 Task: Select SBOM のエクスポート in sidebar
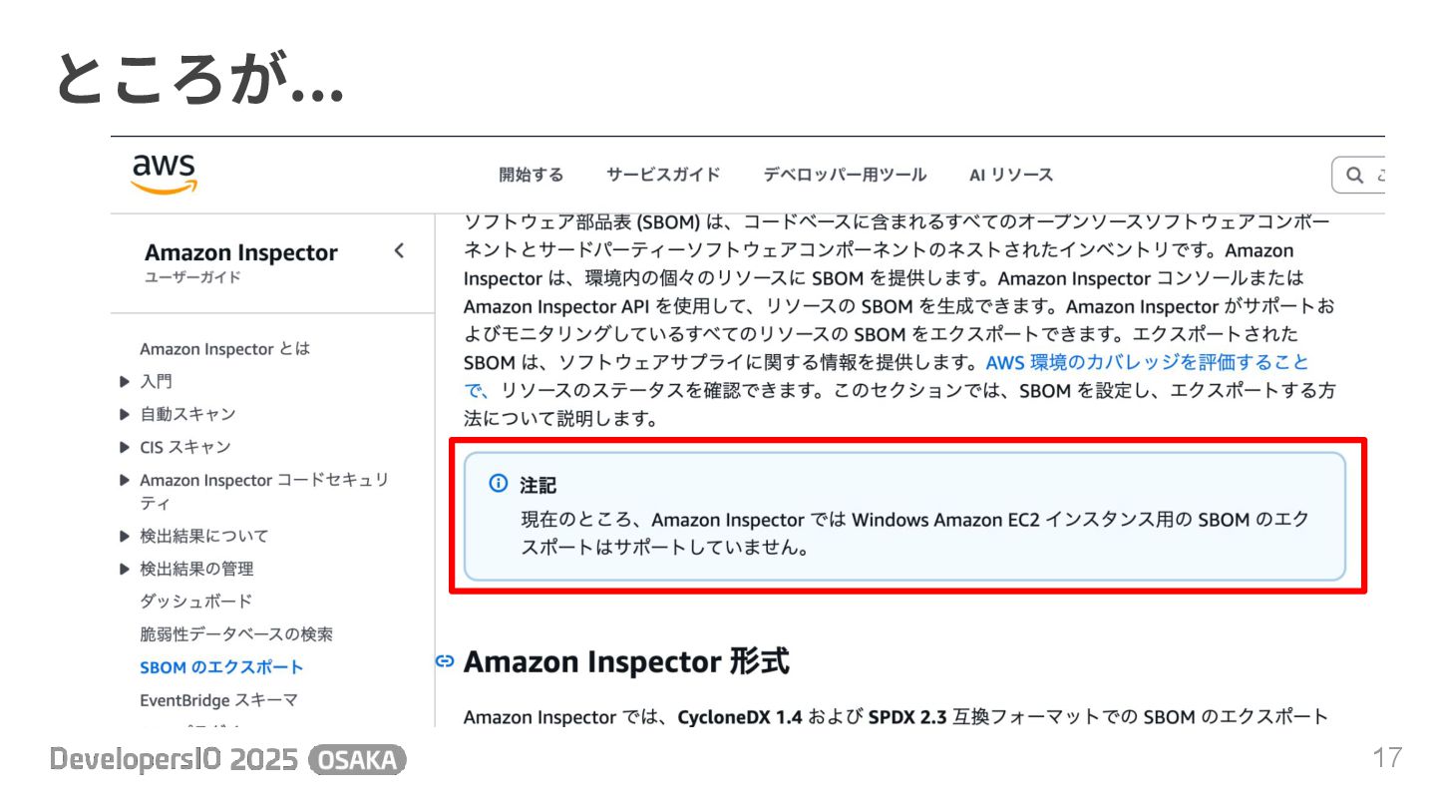click(221, 667)
